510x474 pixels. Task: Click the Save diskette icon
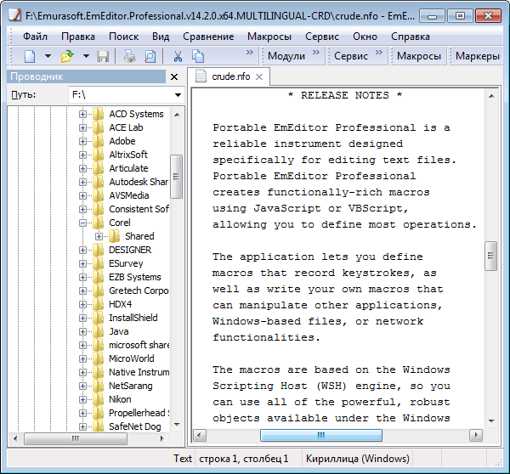[103, 56]
